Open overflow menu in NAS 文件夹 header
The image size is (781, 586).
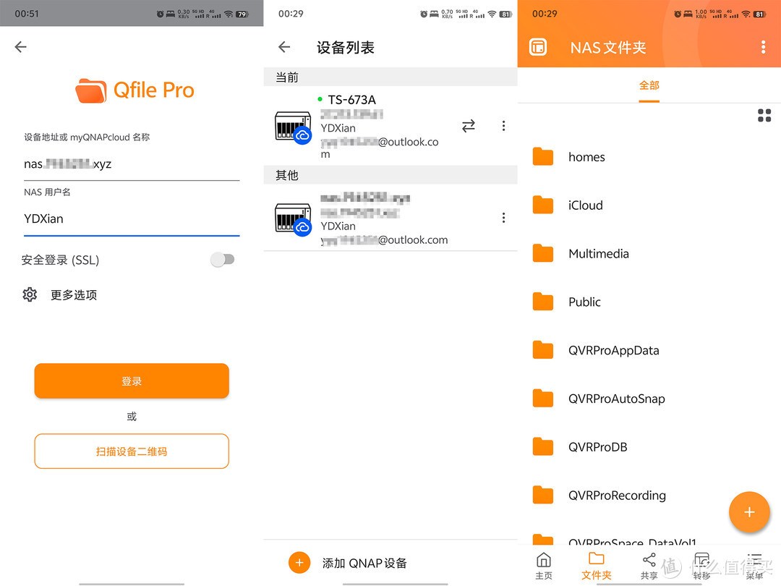click(763, 47)
